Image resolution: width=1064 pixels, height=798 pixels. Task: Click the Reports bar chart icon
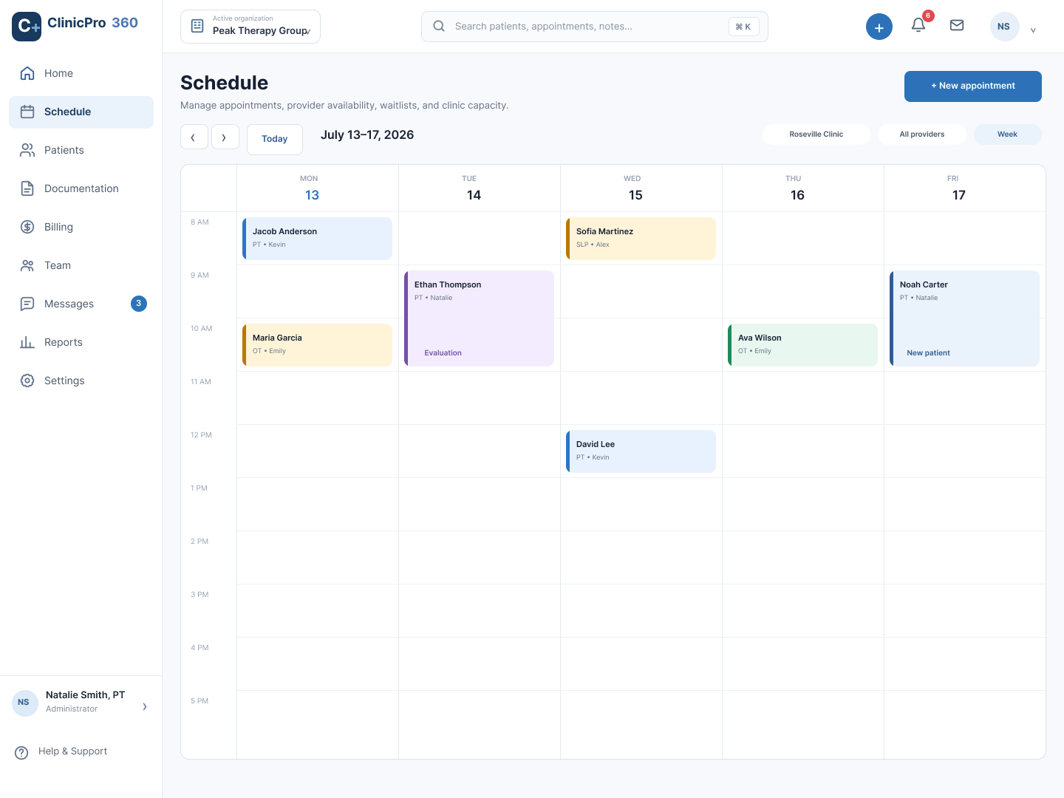click(x=27, y=342)
